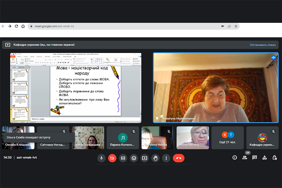Open the emoji reactions panel
The image size is (282, 188).
pyautogui.click(x=134, y=158)
